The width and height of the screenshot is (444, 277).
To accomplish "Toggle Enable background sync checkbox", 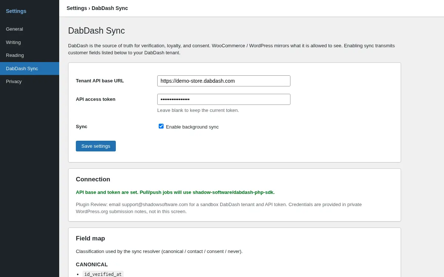I will click(161, 126).
